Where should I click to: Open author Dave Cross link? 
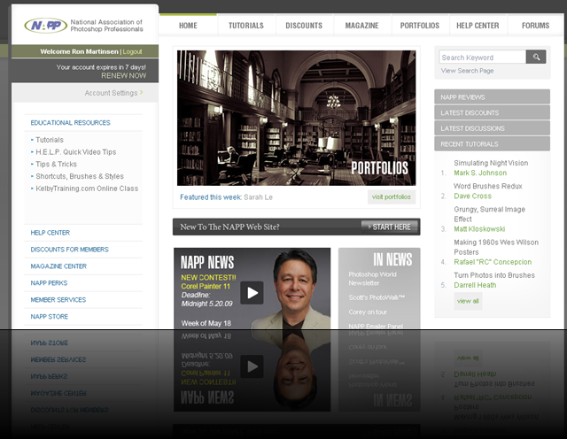(472, 196)
